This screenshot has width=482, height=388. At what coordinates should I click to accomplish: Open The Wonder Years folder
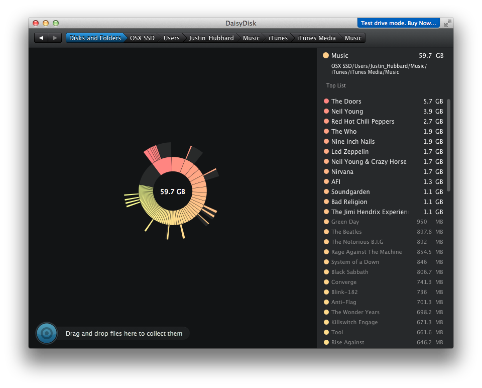(x=383, y=312)
